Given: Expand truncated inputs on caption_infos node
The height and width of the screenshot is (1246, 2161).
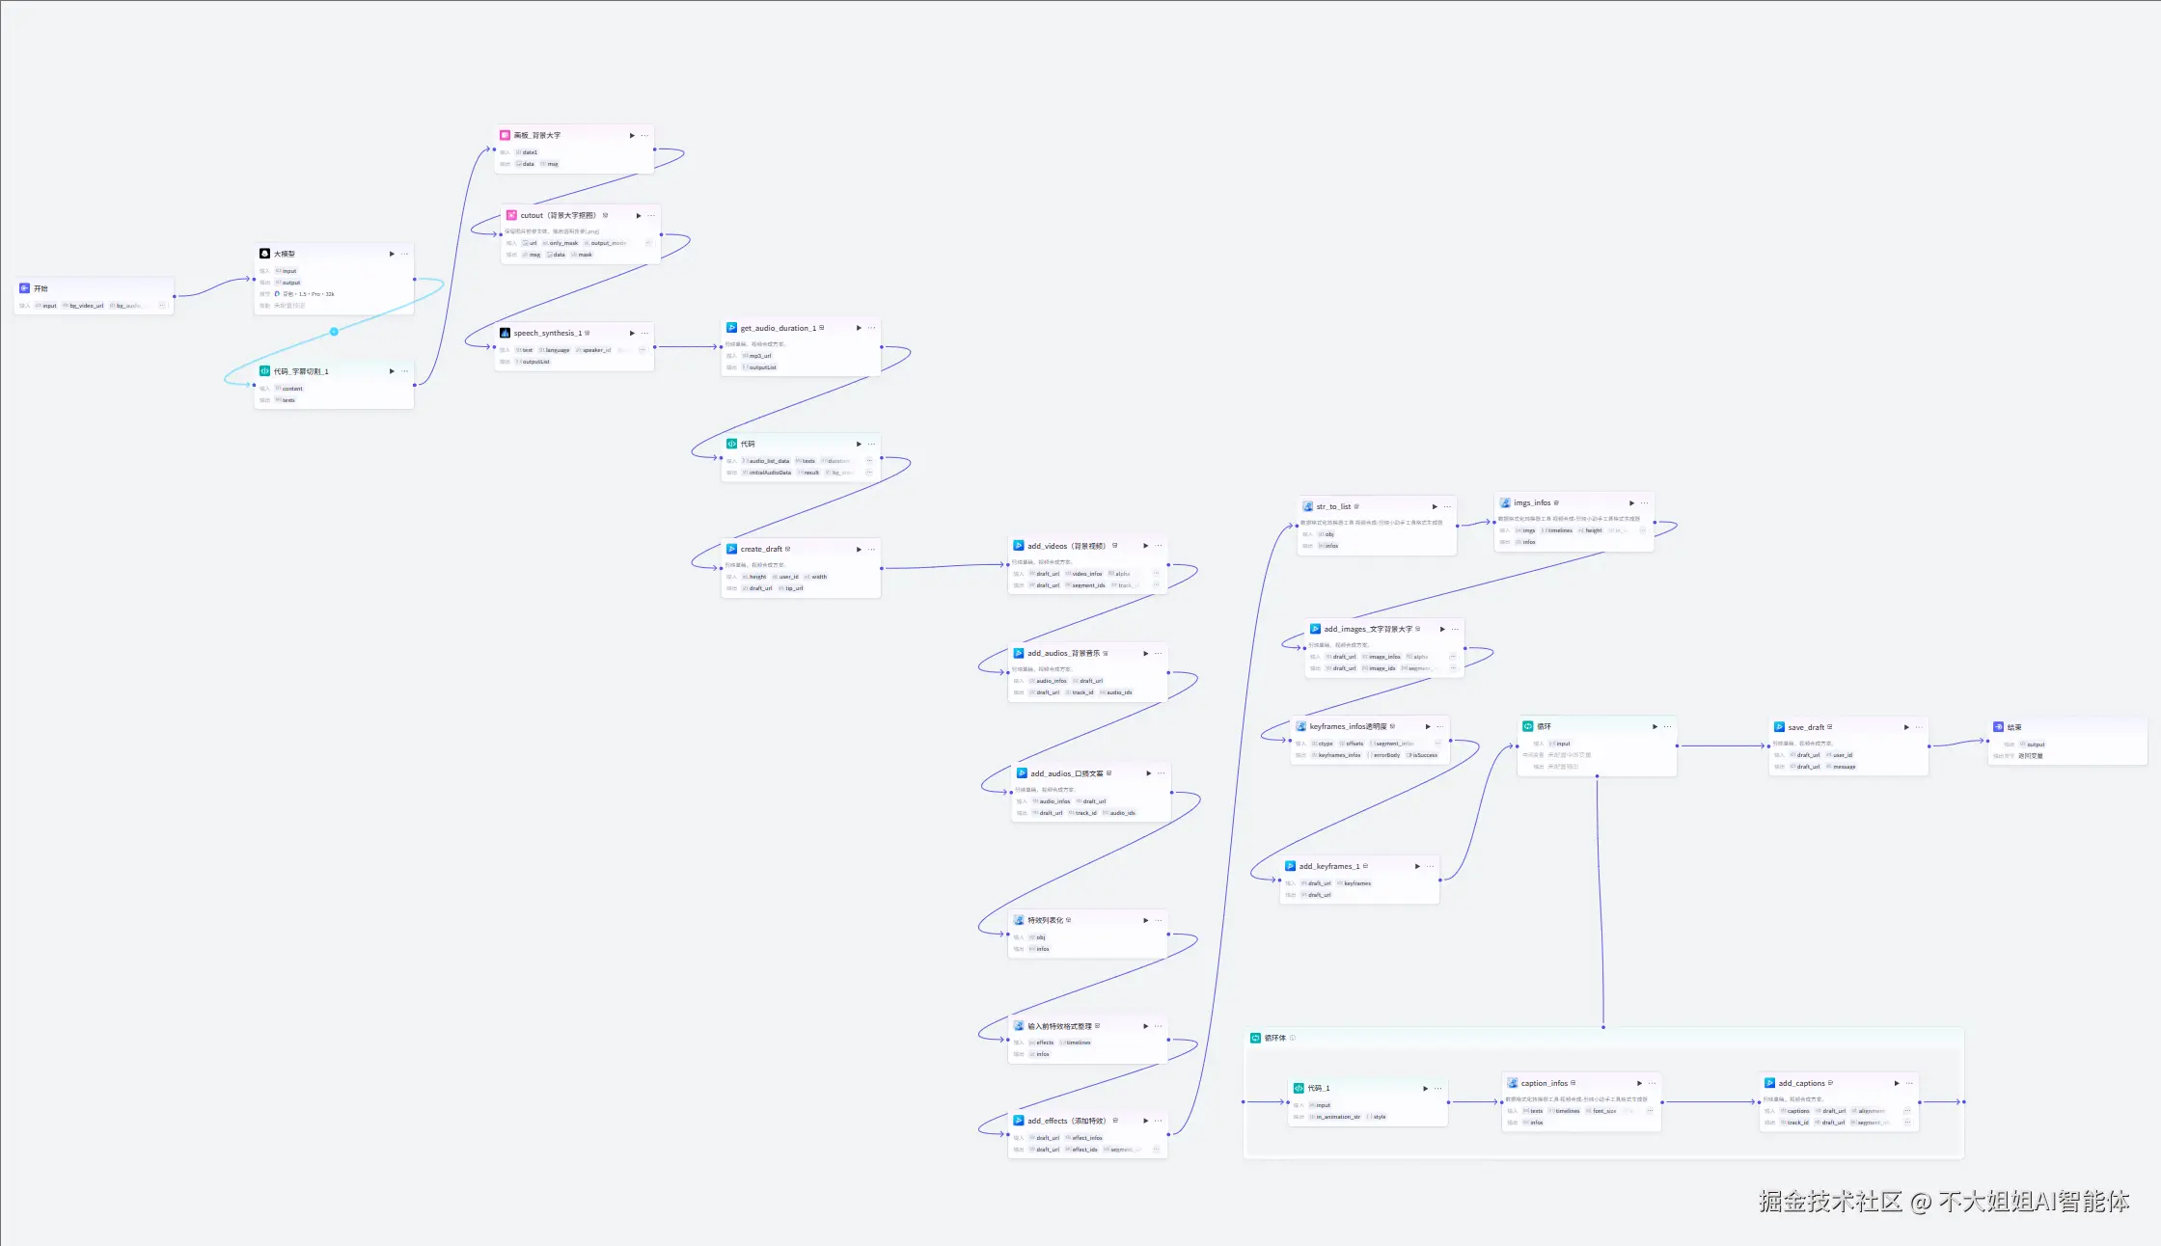Looking at the screenshot, I should pyautogui.click(x=1650, y=1111).
